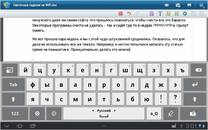
Task: Tap the щ key
Action: point(140,70)
